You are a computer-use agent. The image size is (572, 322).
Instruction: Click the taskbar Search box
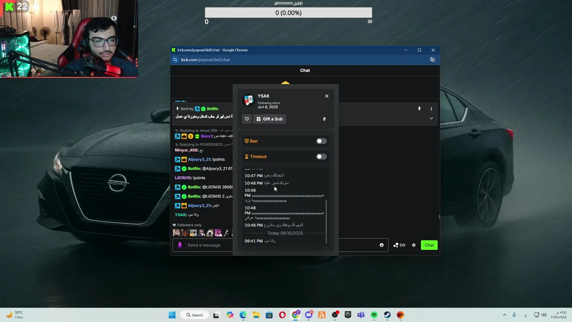coord(195,315)
